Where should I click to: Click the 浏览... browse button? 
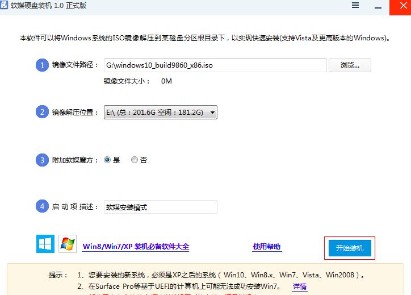350,65
